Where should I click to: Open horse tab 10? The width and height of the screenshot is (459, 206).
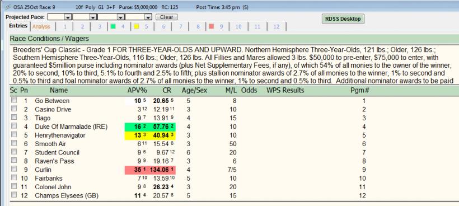tap(238, 27)
